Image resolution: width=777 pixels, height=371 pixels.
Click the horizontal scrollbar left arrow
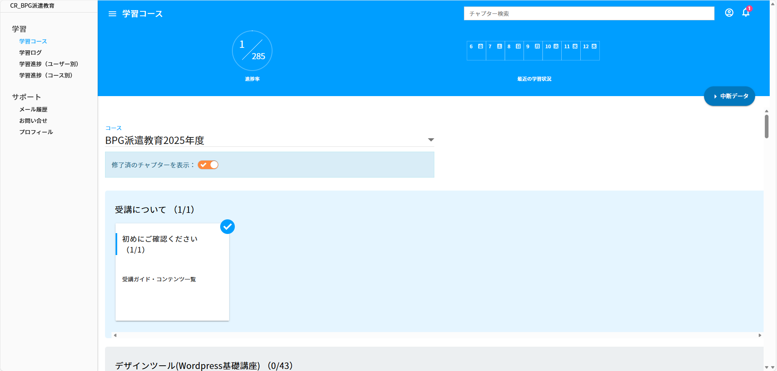[x=115, y=335]
